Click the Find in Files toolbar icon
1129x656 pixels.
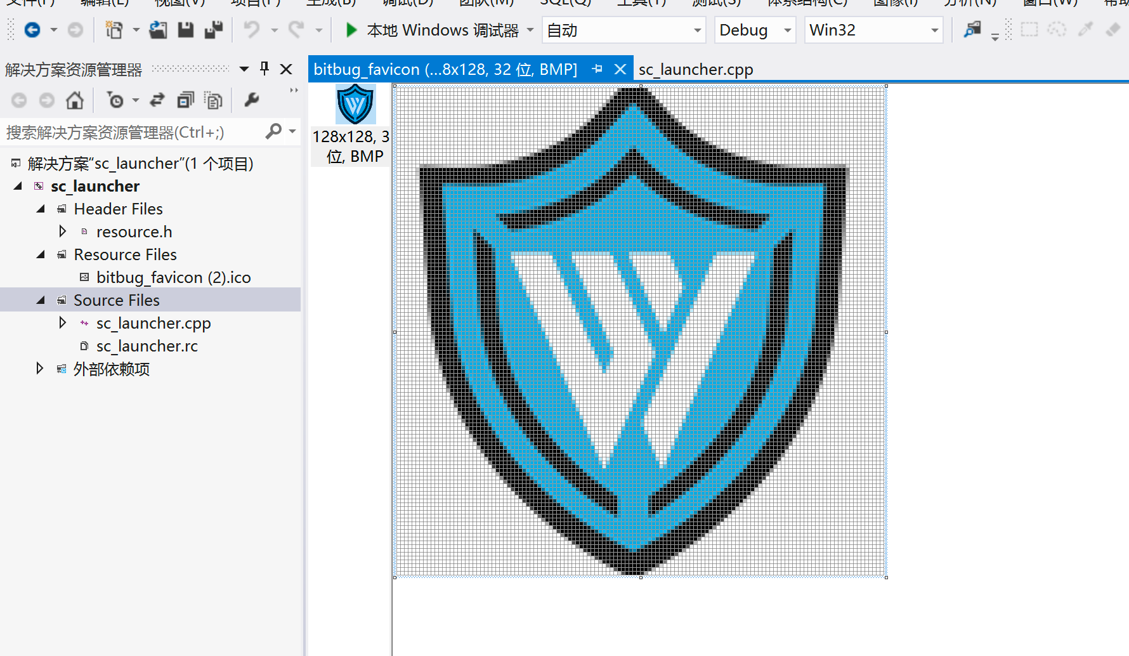pos(972,29)
